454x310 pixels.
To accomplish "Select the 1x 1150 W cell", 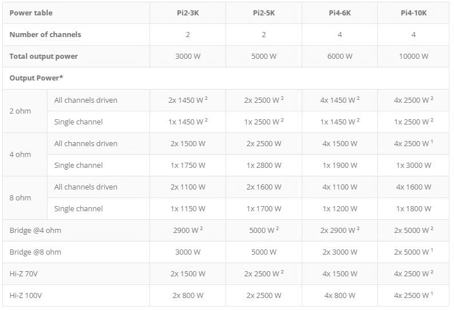I will (188, 208).
